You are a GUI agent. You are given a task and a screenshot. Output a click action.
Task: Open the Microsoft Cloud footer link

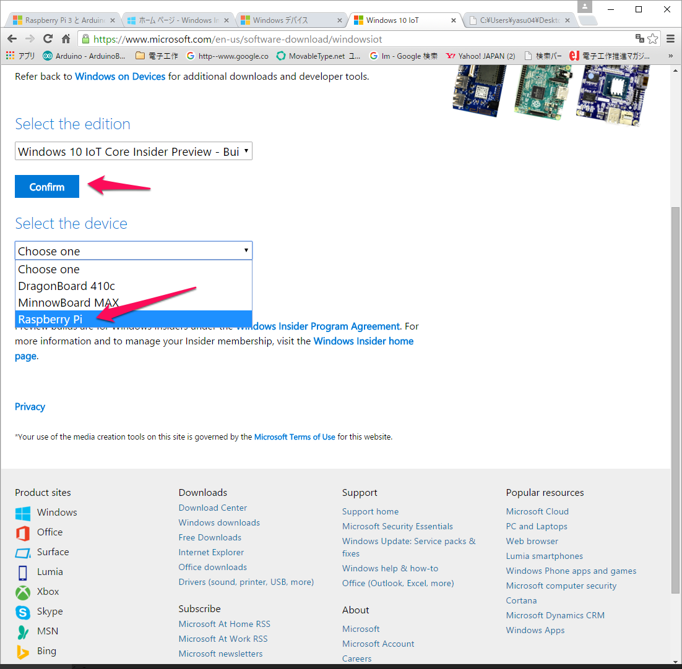point(537,512)
